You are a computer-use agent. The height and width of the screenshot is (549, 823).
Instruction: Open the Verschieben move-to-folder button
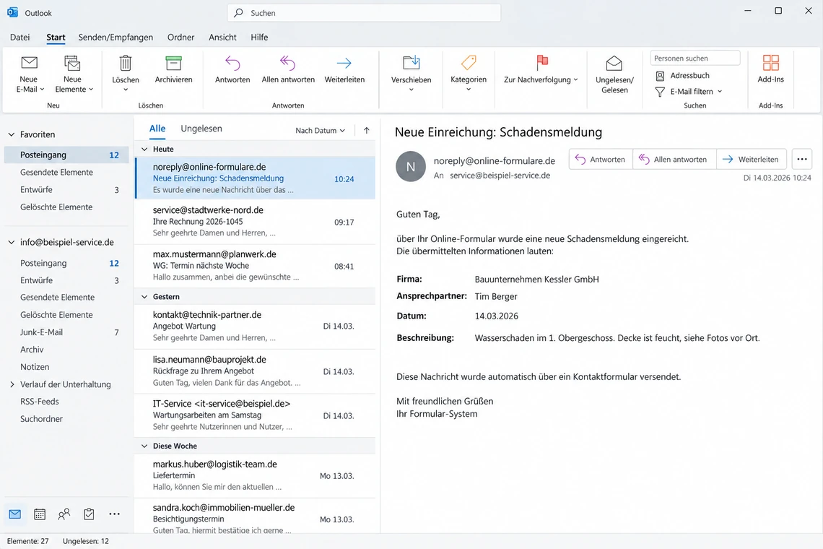pos(411,74)
